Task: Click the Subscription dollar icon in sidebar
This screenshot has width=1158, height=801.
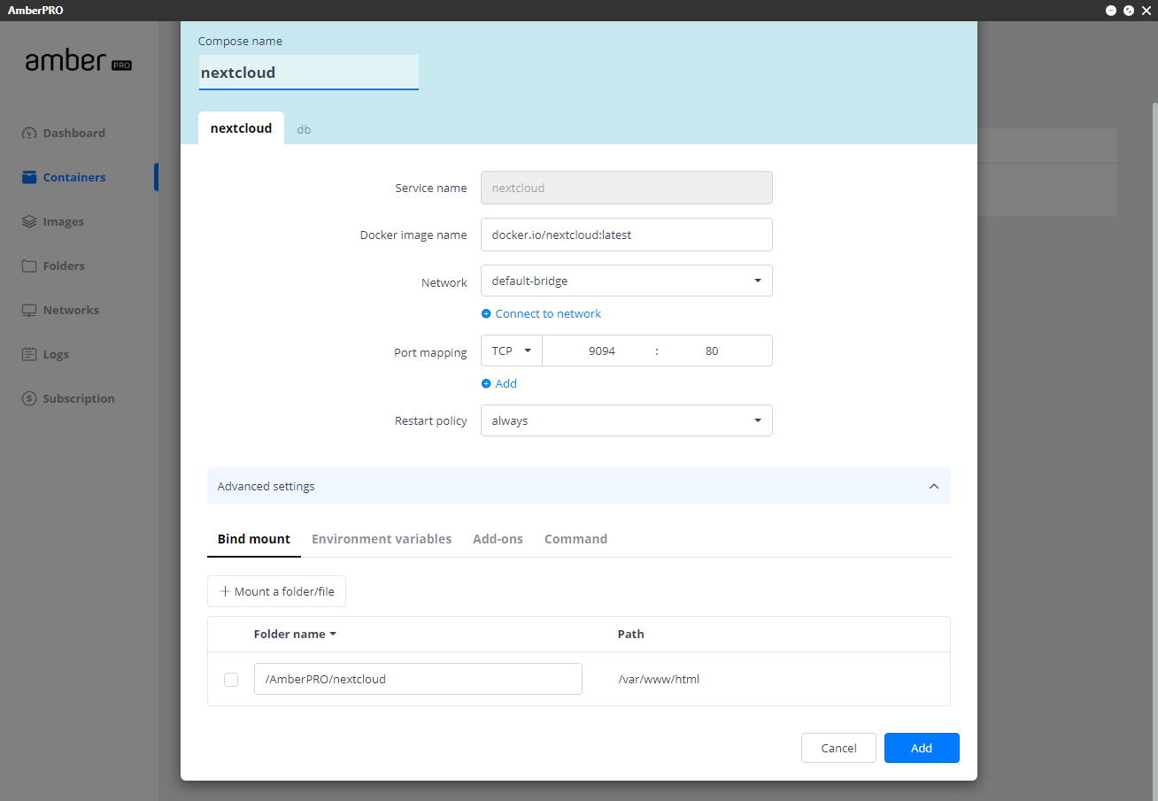Action: pos(29,398)
